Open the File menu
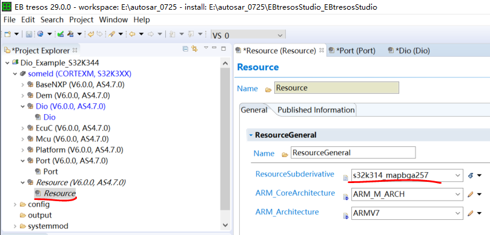 pos(9,20)
